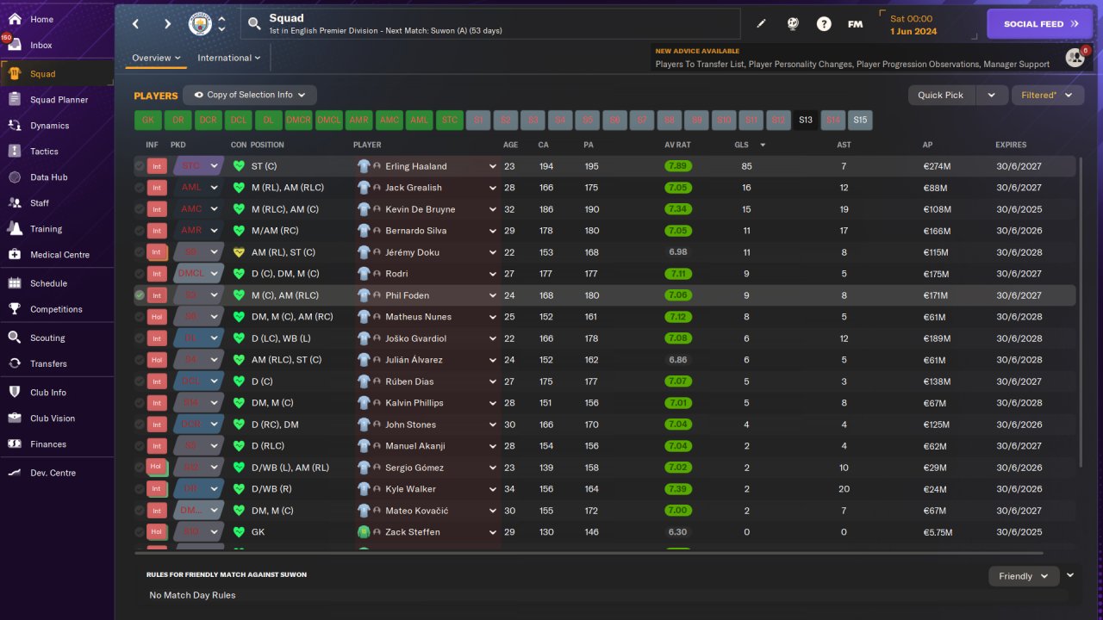Open the Competitions section
Image resolution: width=1103 pixels, height=620 pixels.
coord(56,309)
